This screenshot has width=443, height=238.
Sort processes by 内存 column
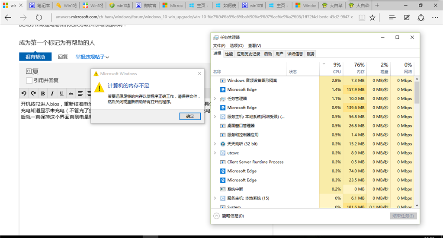point(355,68)
